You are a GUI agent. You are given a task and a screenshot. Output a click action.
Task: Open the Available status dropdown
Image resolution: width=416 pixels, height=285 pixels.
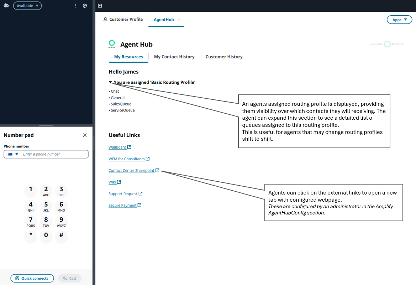coord(27,6)
